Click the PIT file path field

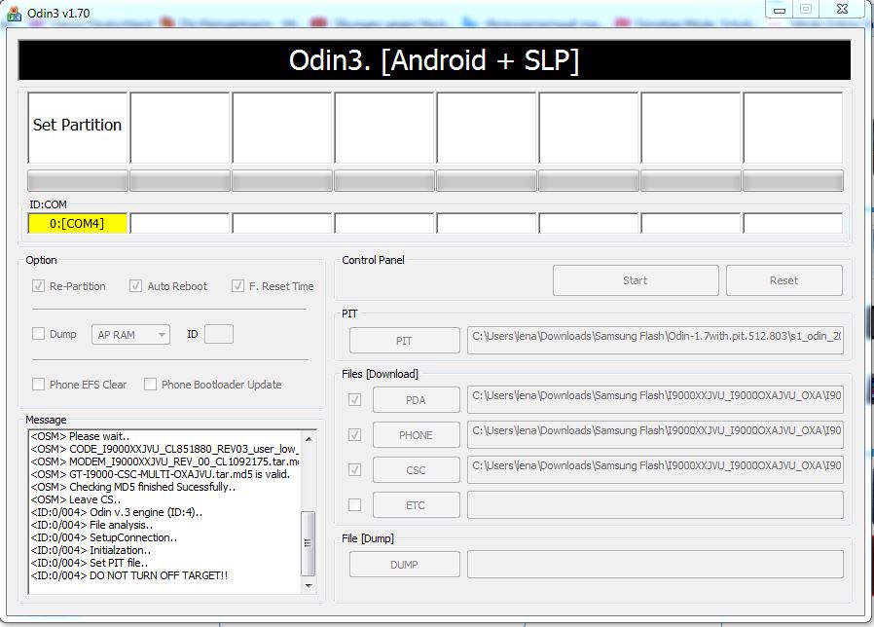(x=656, y=341)
